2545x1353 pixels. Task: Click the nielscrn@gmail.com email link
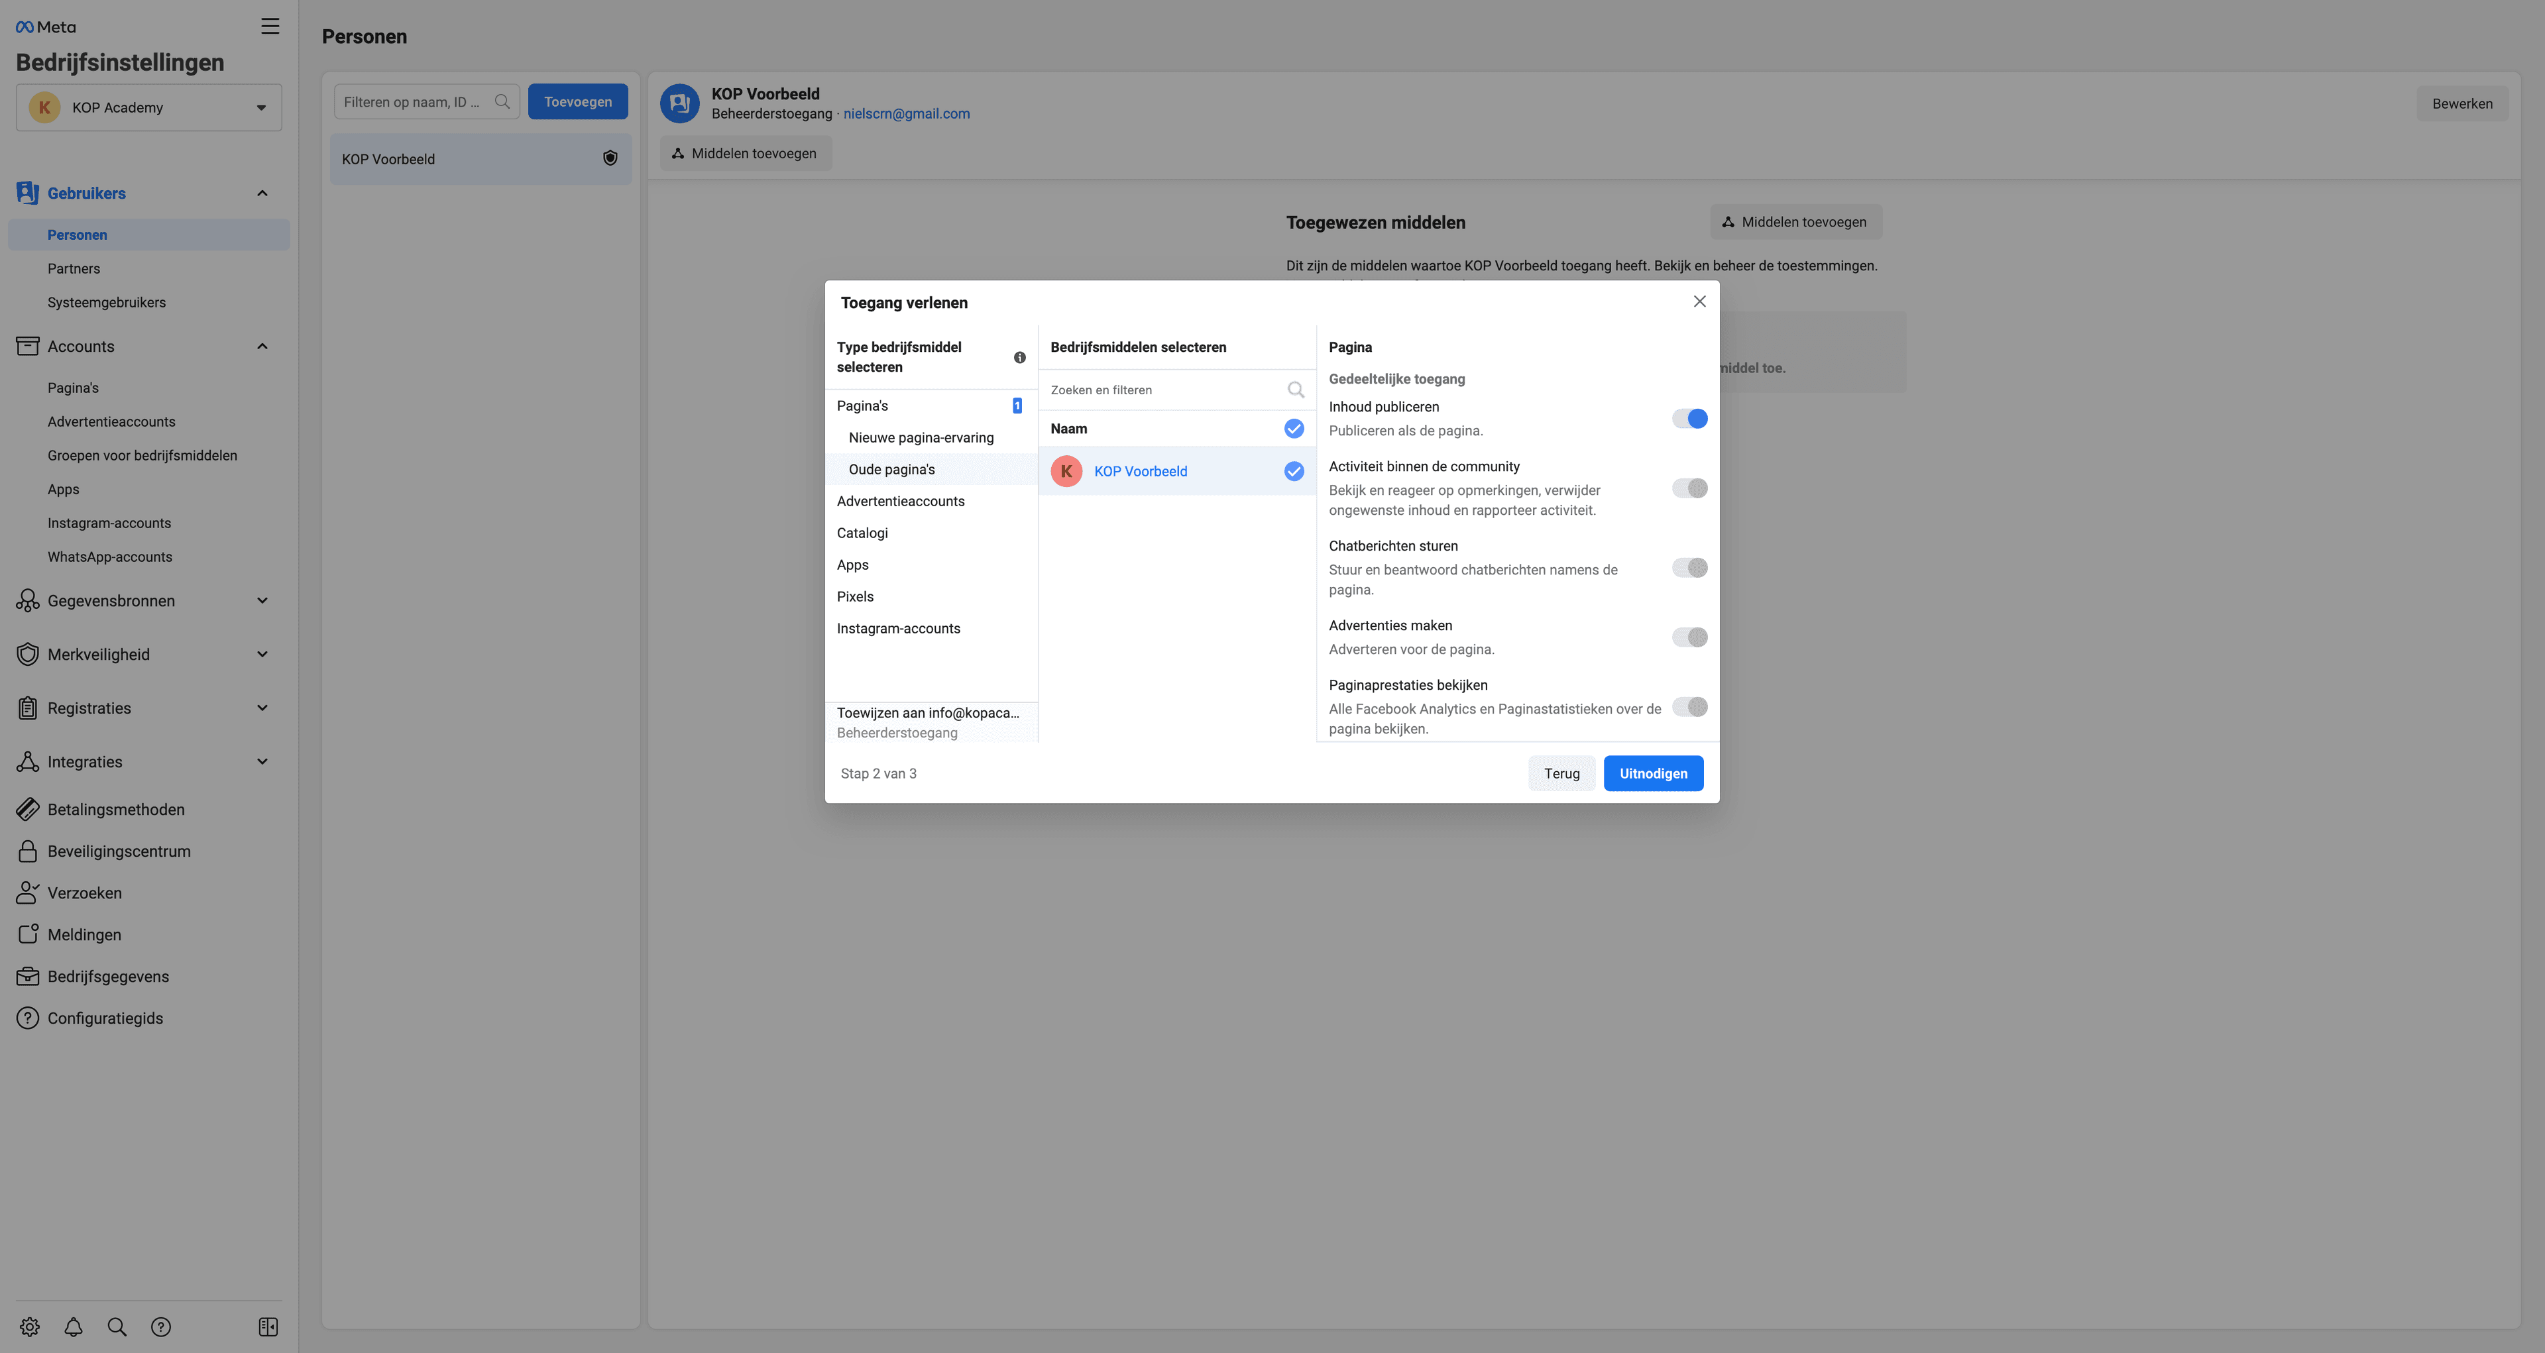[906, 113]
